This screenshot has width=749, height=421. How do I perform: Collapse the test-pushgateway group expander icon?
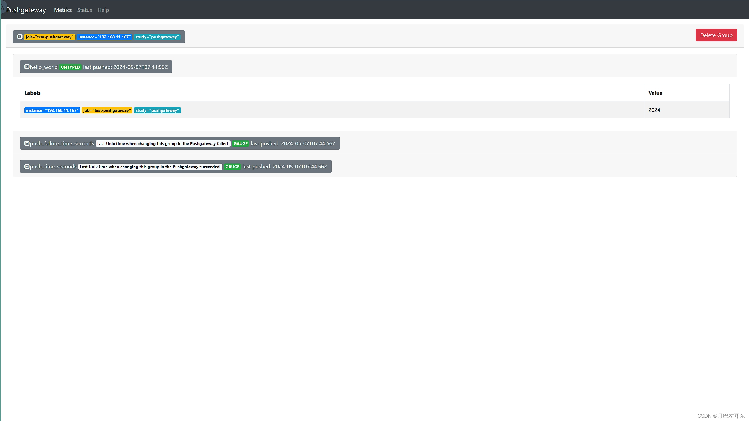[20, 37]
